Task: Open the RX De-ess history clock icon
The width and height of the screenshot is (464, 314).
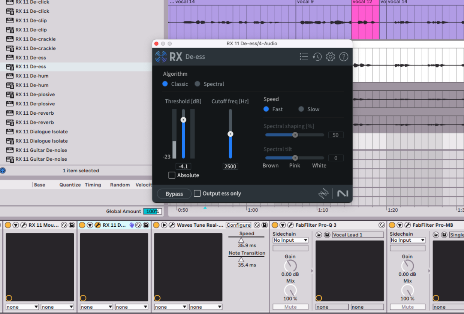Action: point(317,57)
